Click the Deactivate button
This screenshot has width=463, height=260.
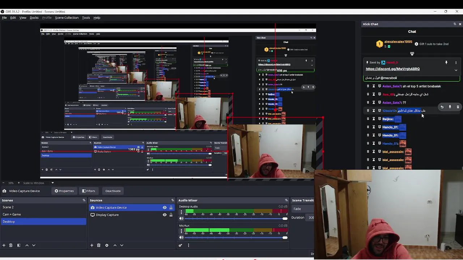pos(113,191)
